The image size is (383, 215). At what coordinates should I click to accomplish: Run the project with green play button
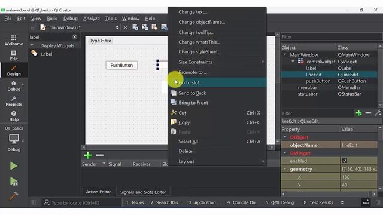pos(13,166)
